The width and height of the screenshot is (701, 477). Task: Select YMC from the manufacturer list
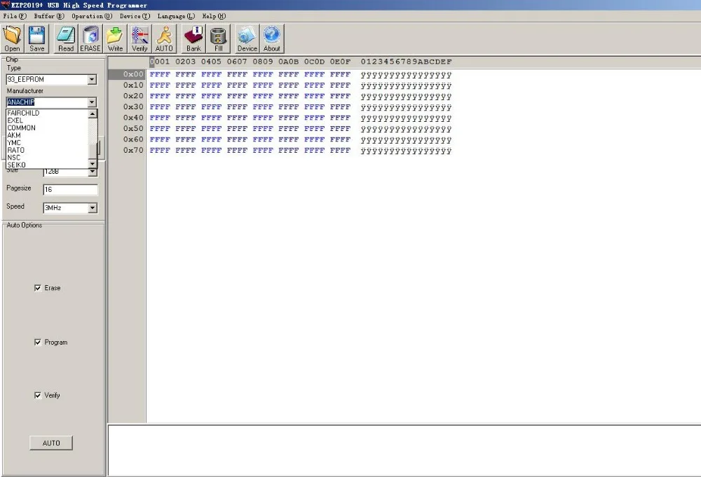tap(14, 143)
